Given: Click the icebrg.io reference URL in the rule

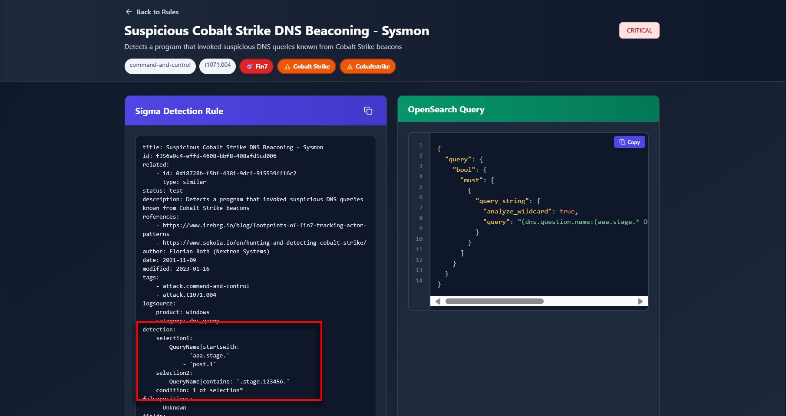Looking at the screenshot, I should (264, 226).
